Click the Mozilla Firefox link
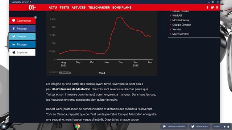The width and height of the screenshot is (232, 130). point(181,20)
